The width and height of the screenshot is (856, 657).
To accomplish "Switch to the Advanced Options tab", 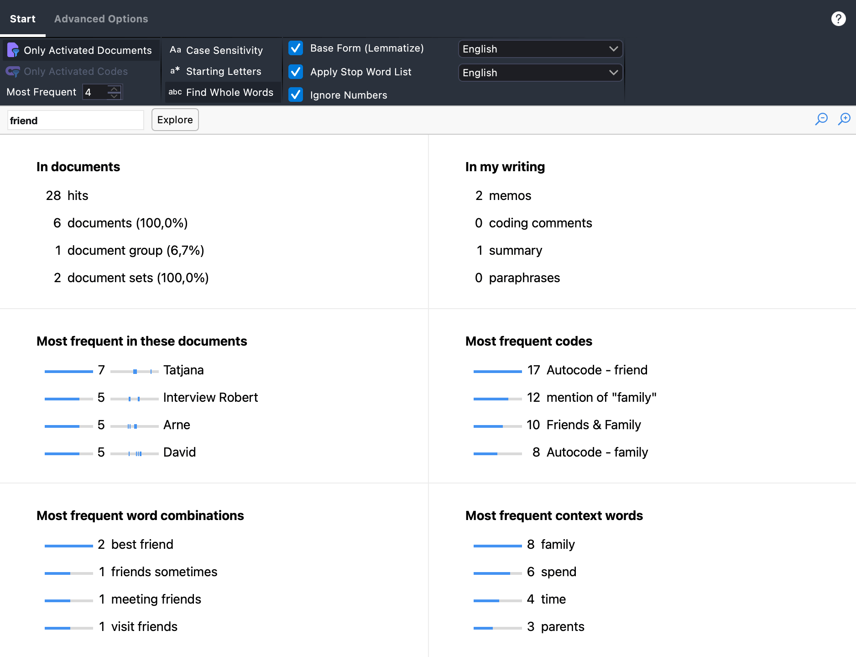I will pos(101,19).
